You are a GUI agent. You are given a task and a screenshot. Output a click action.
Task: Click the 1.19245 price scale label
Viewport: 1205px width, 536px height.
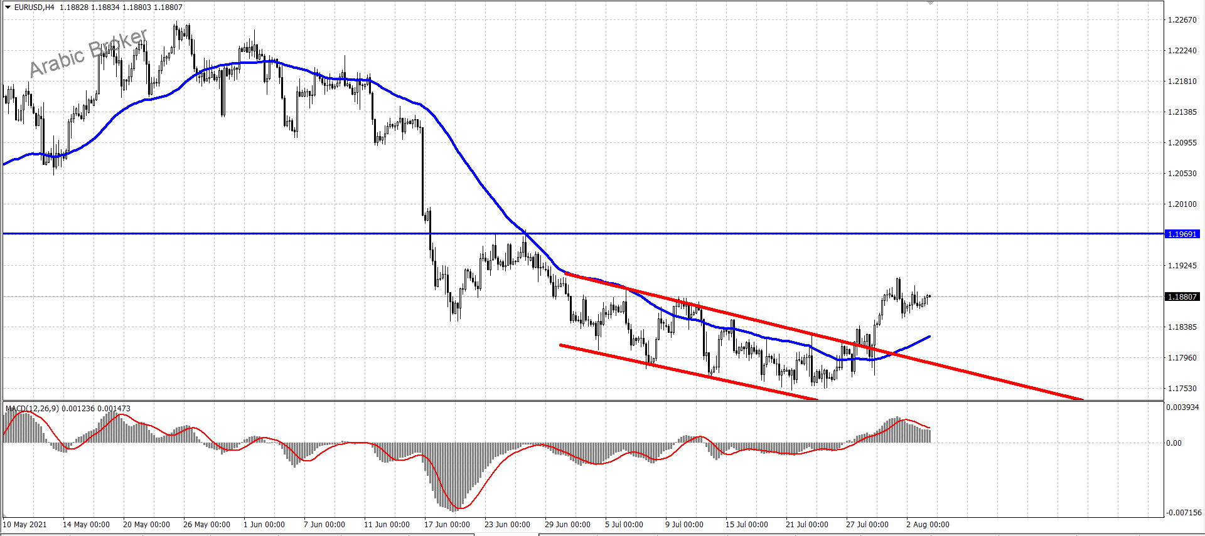(x=1182, y=266)
